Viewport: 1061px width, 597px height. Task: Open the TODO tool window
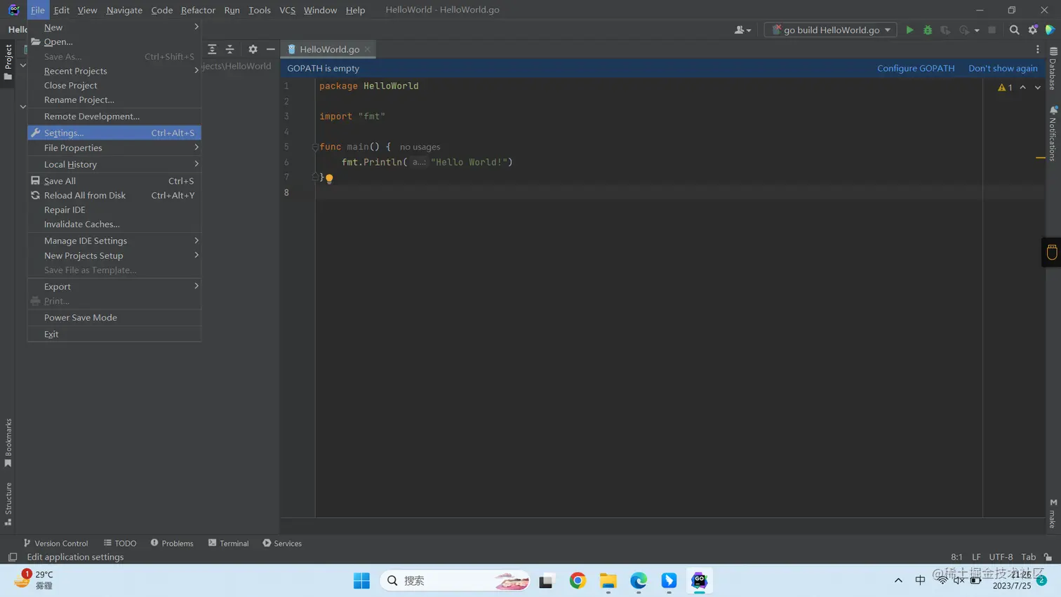pos(120,543)
